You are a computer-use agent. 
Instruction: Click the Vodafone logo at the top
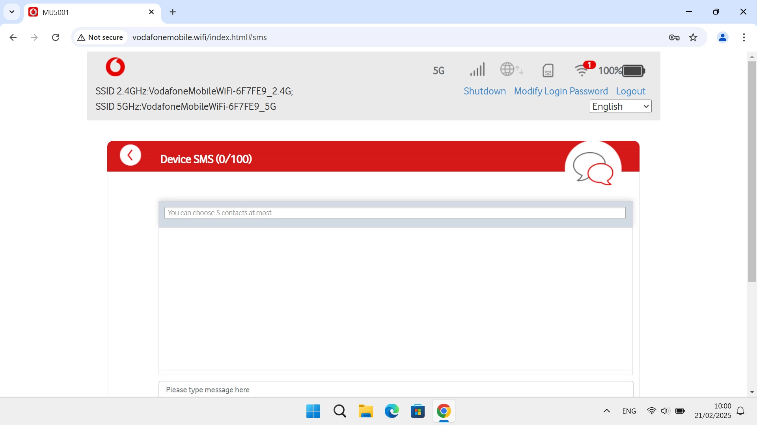click(115, 67)
